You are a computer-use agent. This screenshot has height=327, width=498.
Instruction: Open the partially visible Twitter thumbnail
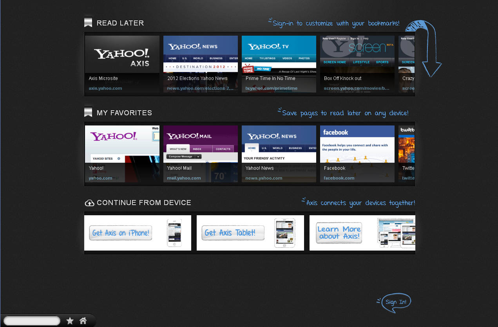(407, 154)
